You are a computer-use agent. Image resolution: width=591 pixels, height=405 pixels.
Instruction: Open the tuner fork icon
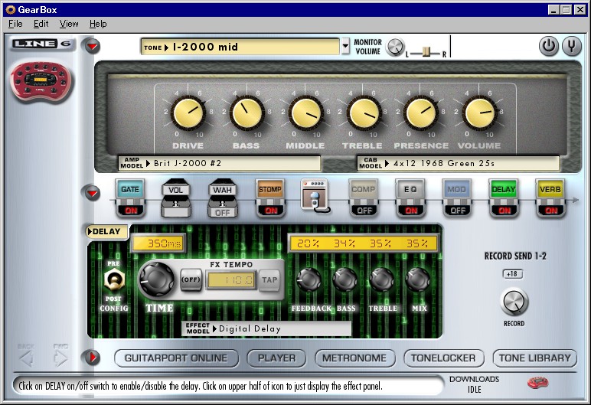coord(571,46)
